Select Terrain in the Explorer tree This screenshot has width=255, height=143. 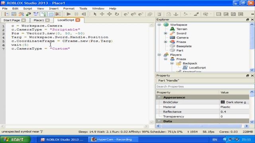pos(182,29)
